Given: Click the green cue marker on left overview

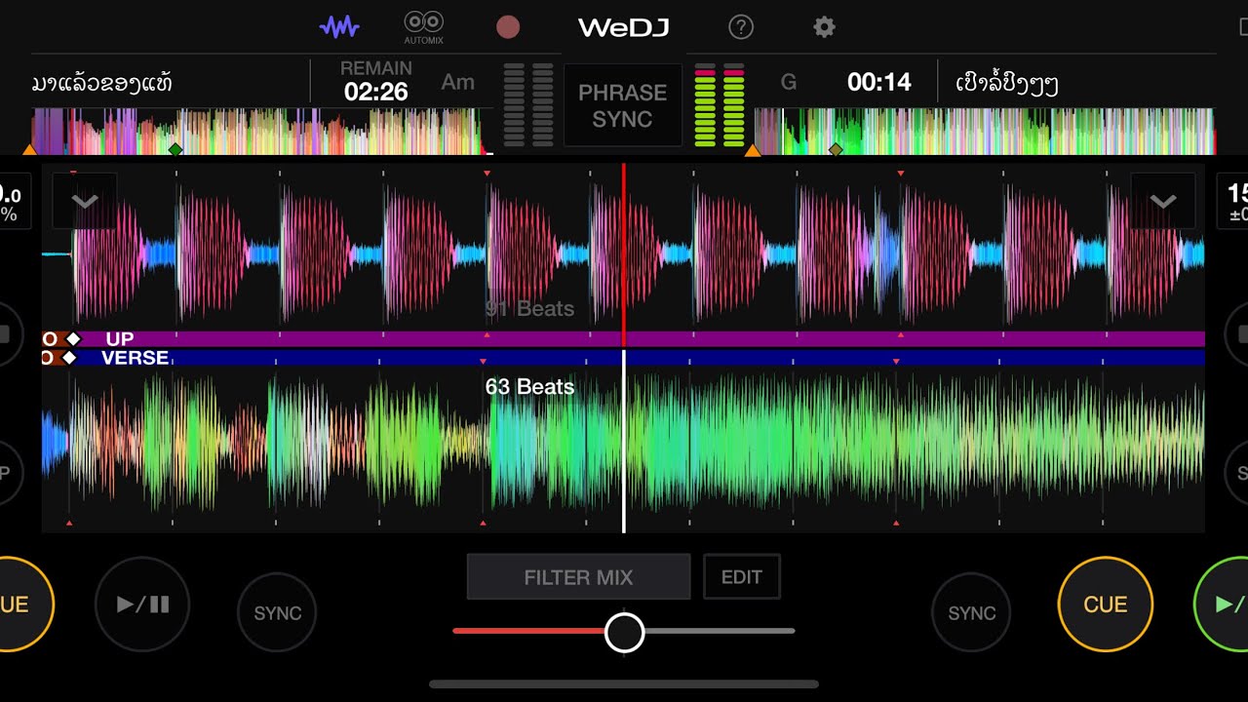Looking at the screenshot, I should [x=175, y=149].
